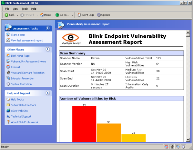The image size is (193, 150).
Task: Click the Firewall icon in sidebar
Action: 8,67
